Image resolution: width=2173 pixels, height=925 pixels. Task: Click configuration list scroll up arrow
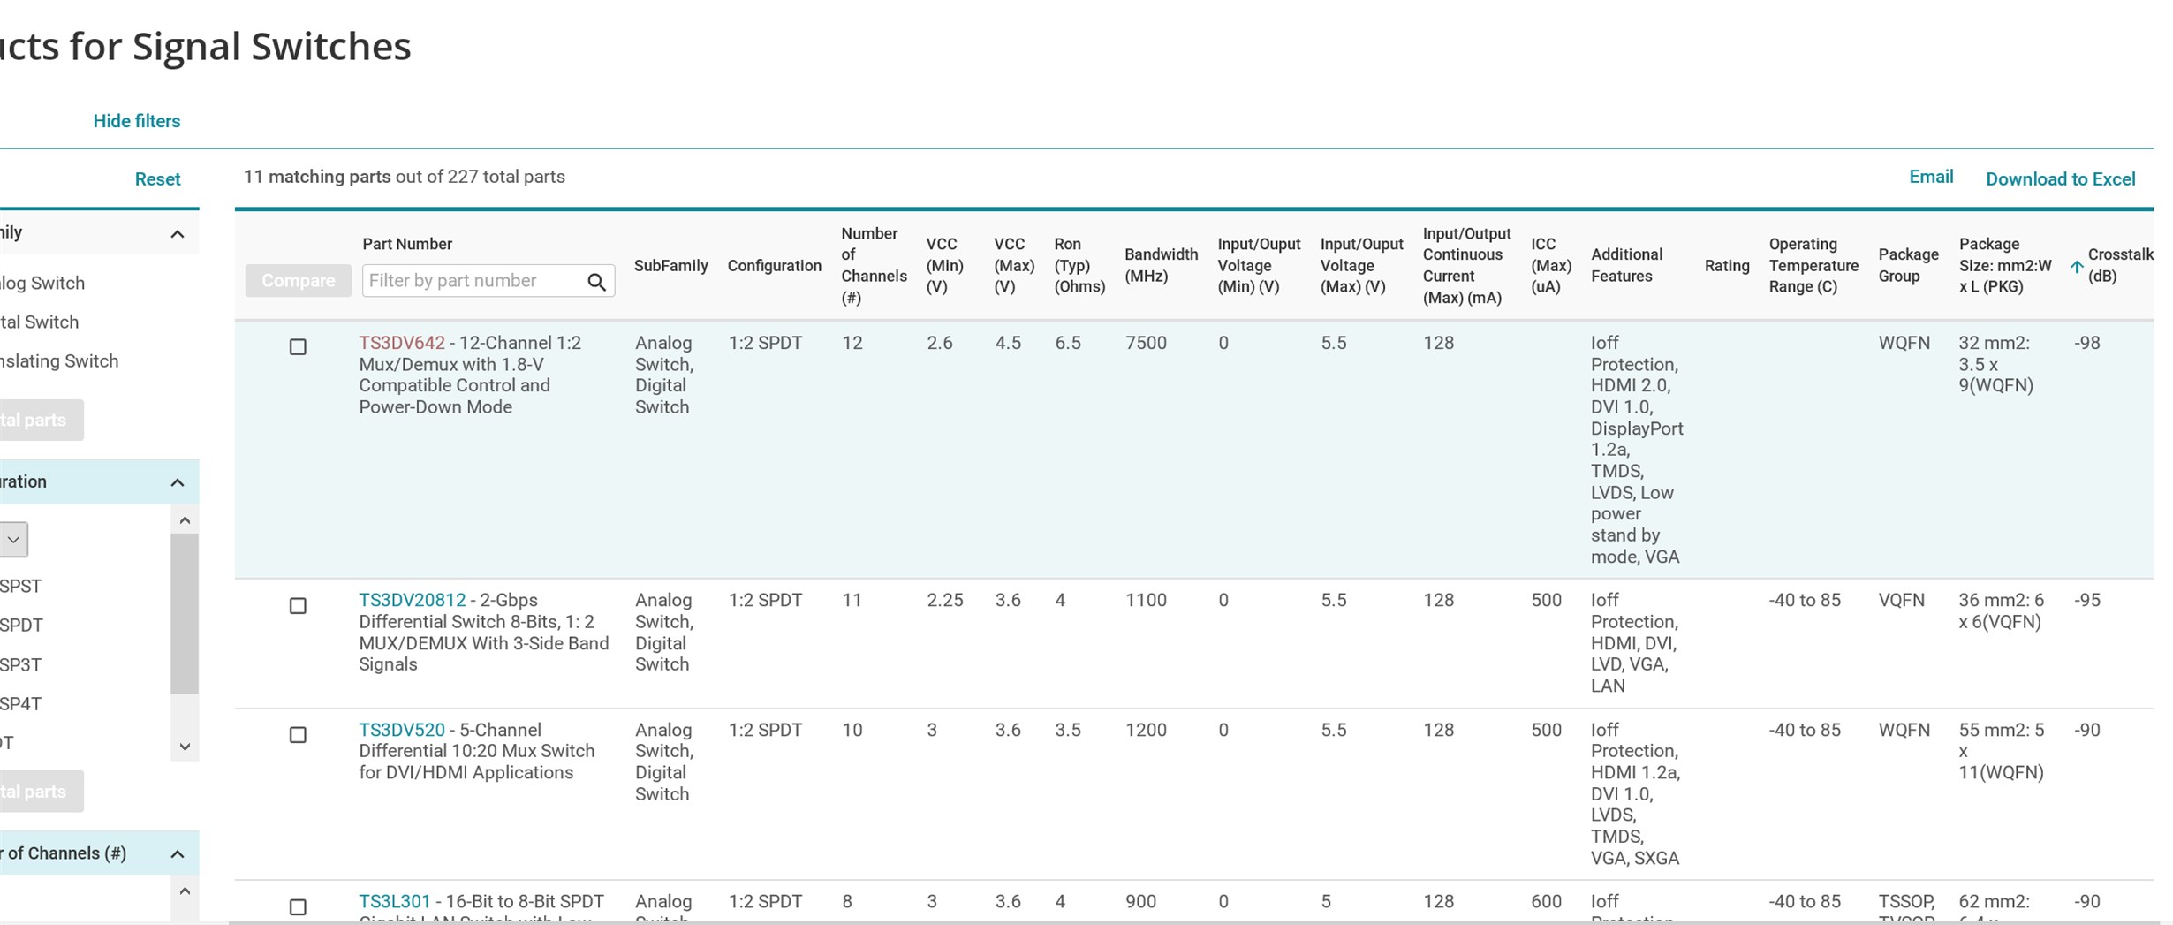[x=185, y=519]
